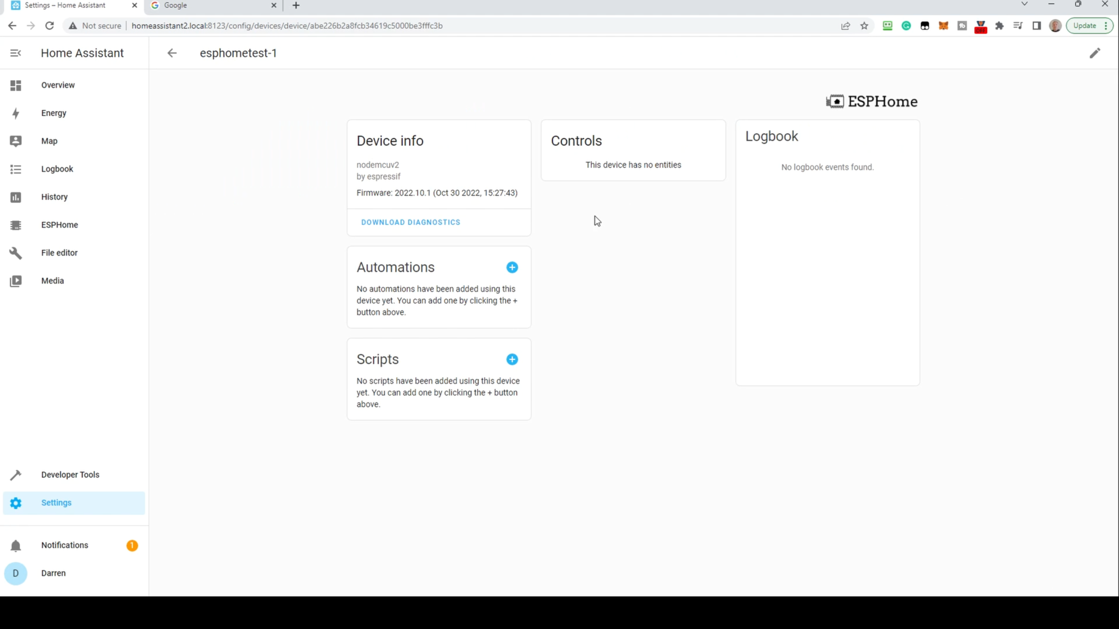Bookmark this page with star icon
Viewport: 1119px width, 629px height.
(864, 26)
